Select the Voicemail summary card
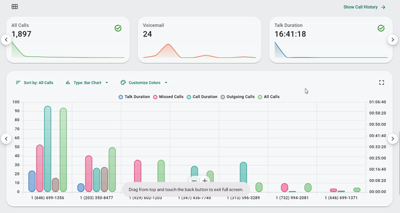This screenshot has width=400, height=213. point(199,40)
